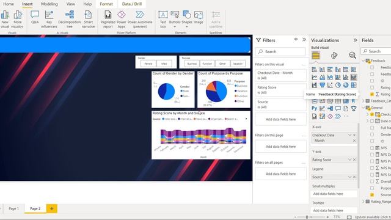Collapse the Visualizations pane with double chevron

(355, 40)
